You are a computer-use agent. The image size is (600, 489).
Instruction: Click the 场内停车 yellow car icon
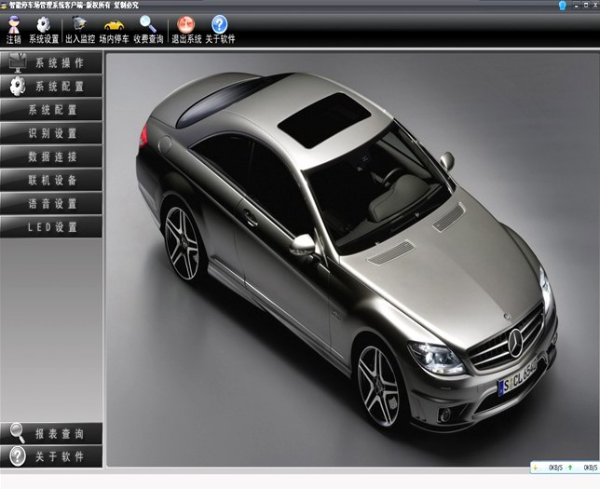(114, 29)
